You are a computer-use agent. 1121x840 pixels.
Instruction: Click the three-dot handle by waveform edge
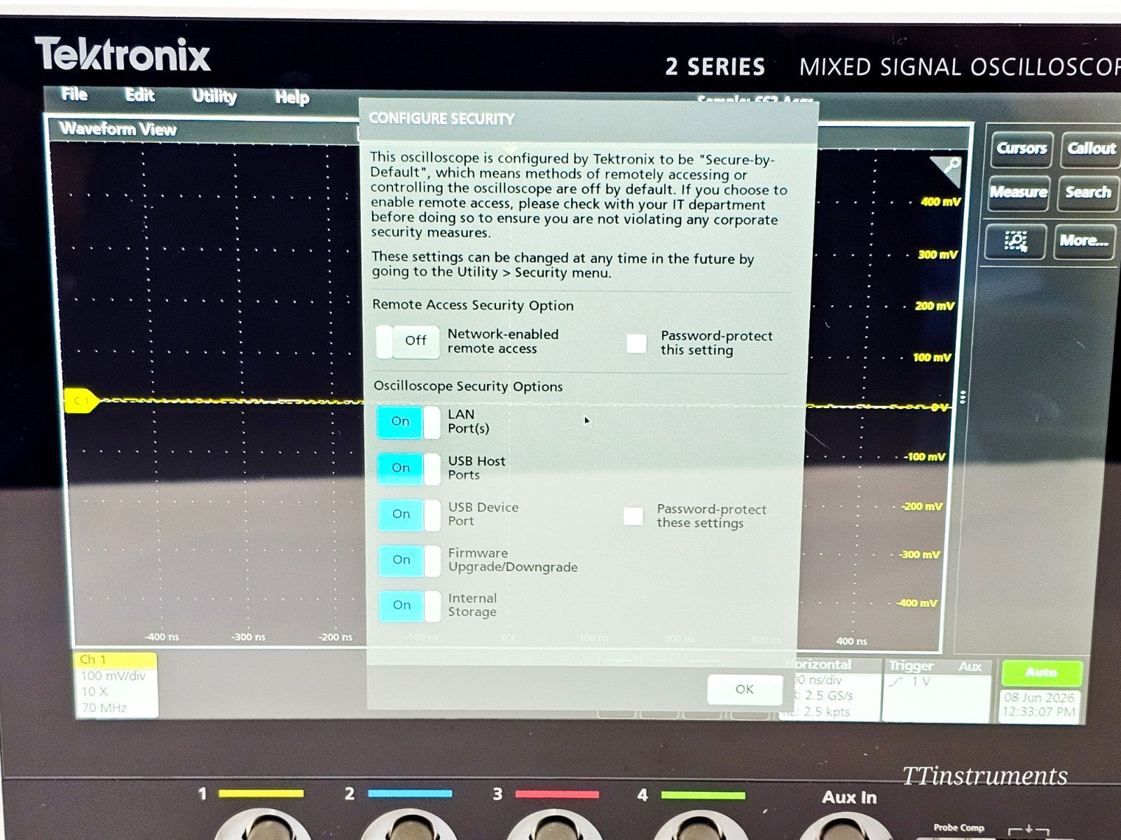(x=963, y=398)
